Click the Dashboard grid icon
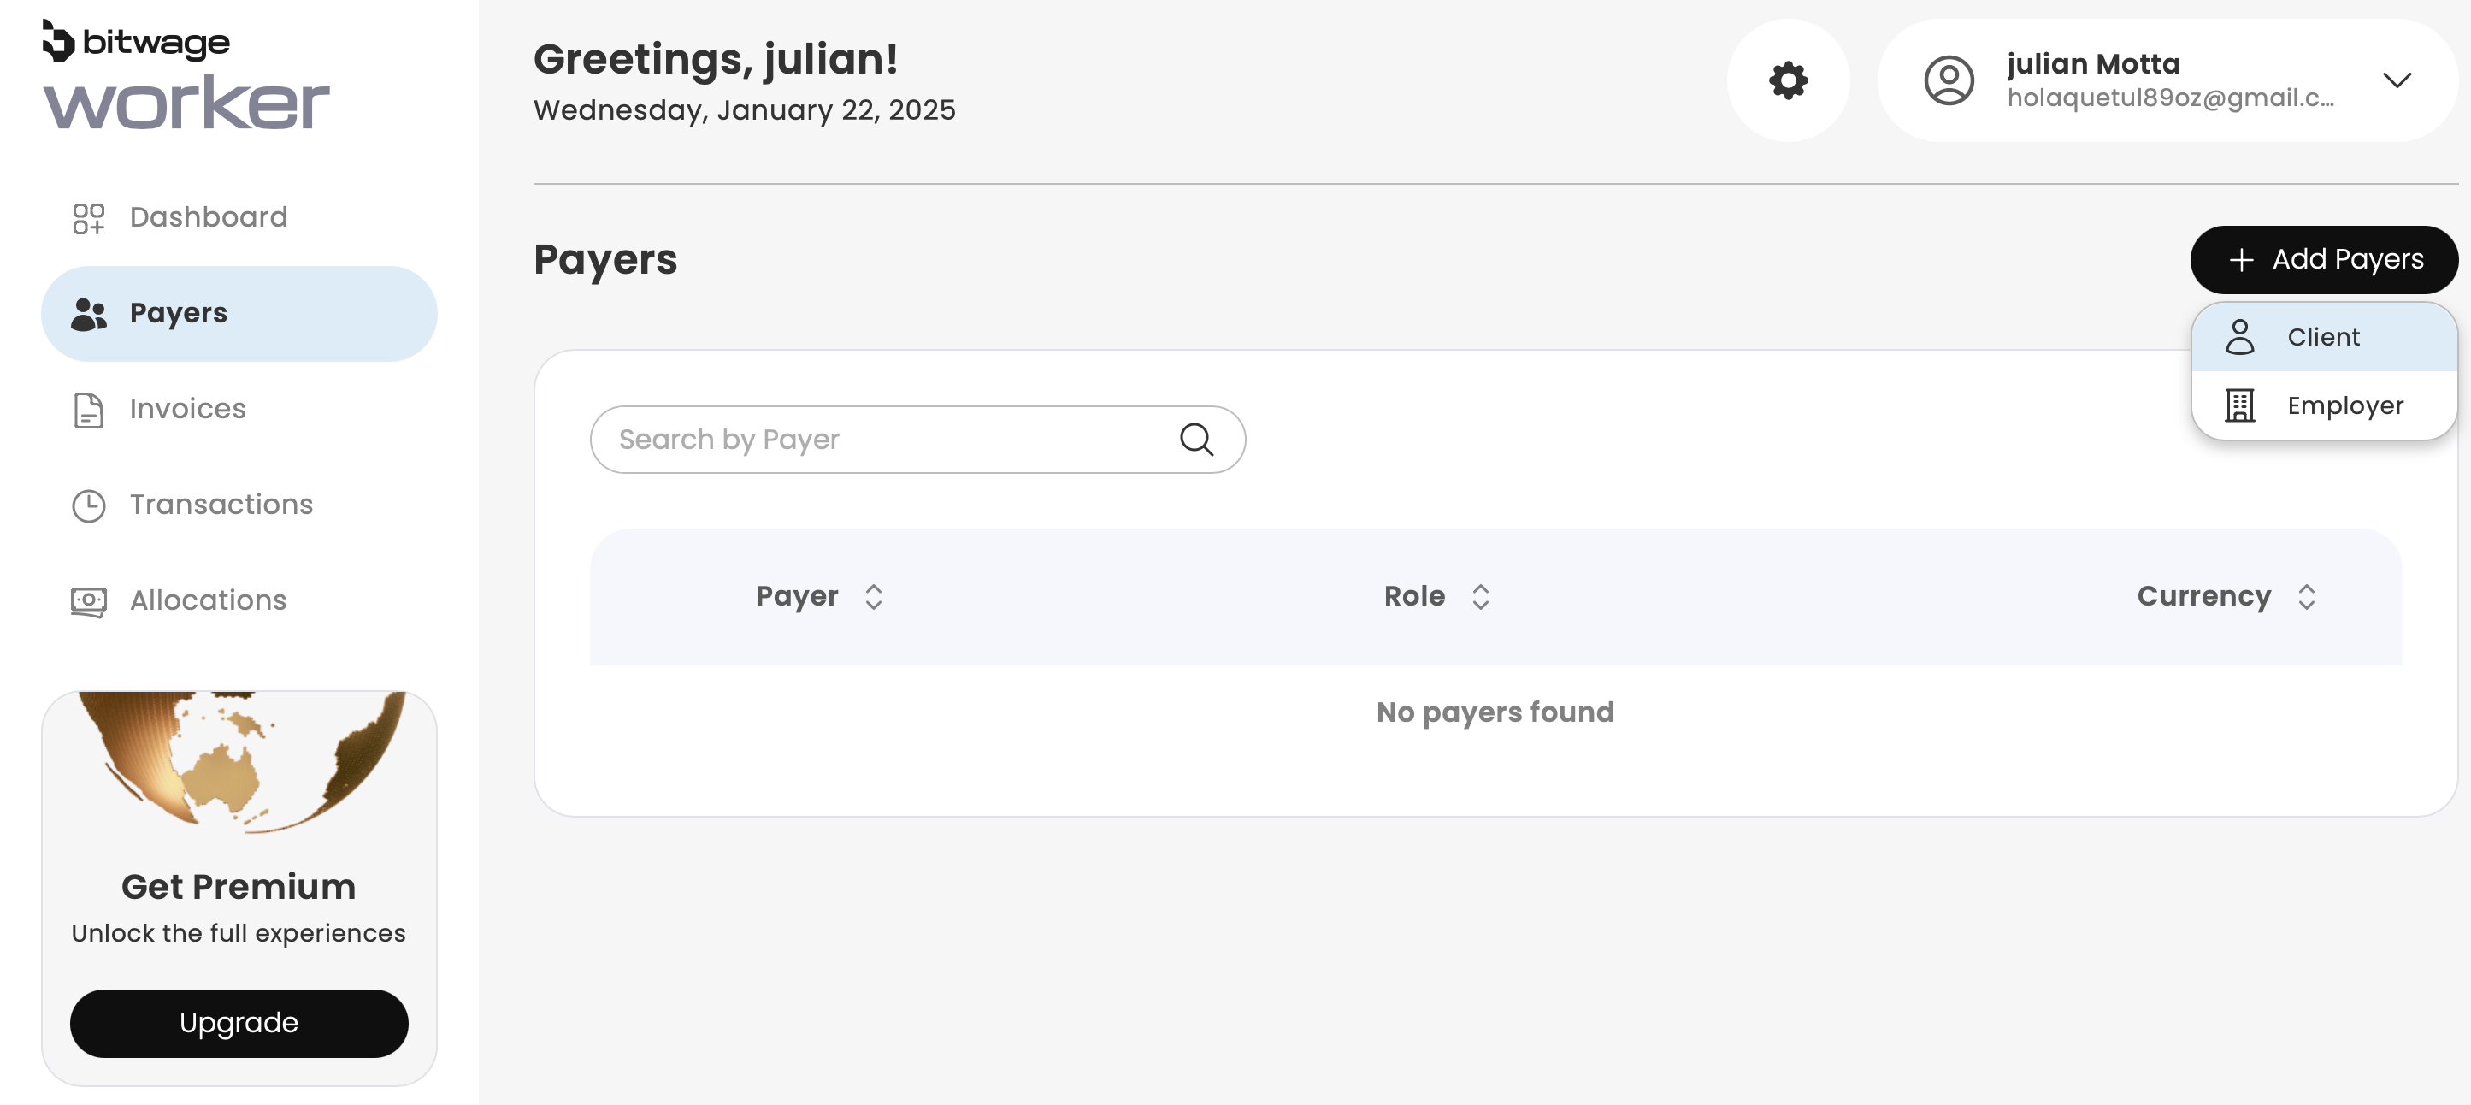The width and height of the screenshot is (2471, 1105). click(88, 218)
